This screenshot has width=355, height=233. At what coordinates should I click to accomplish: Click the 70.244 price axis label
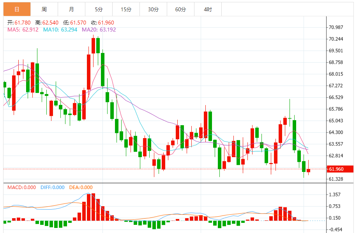tap(336, 39)
